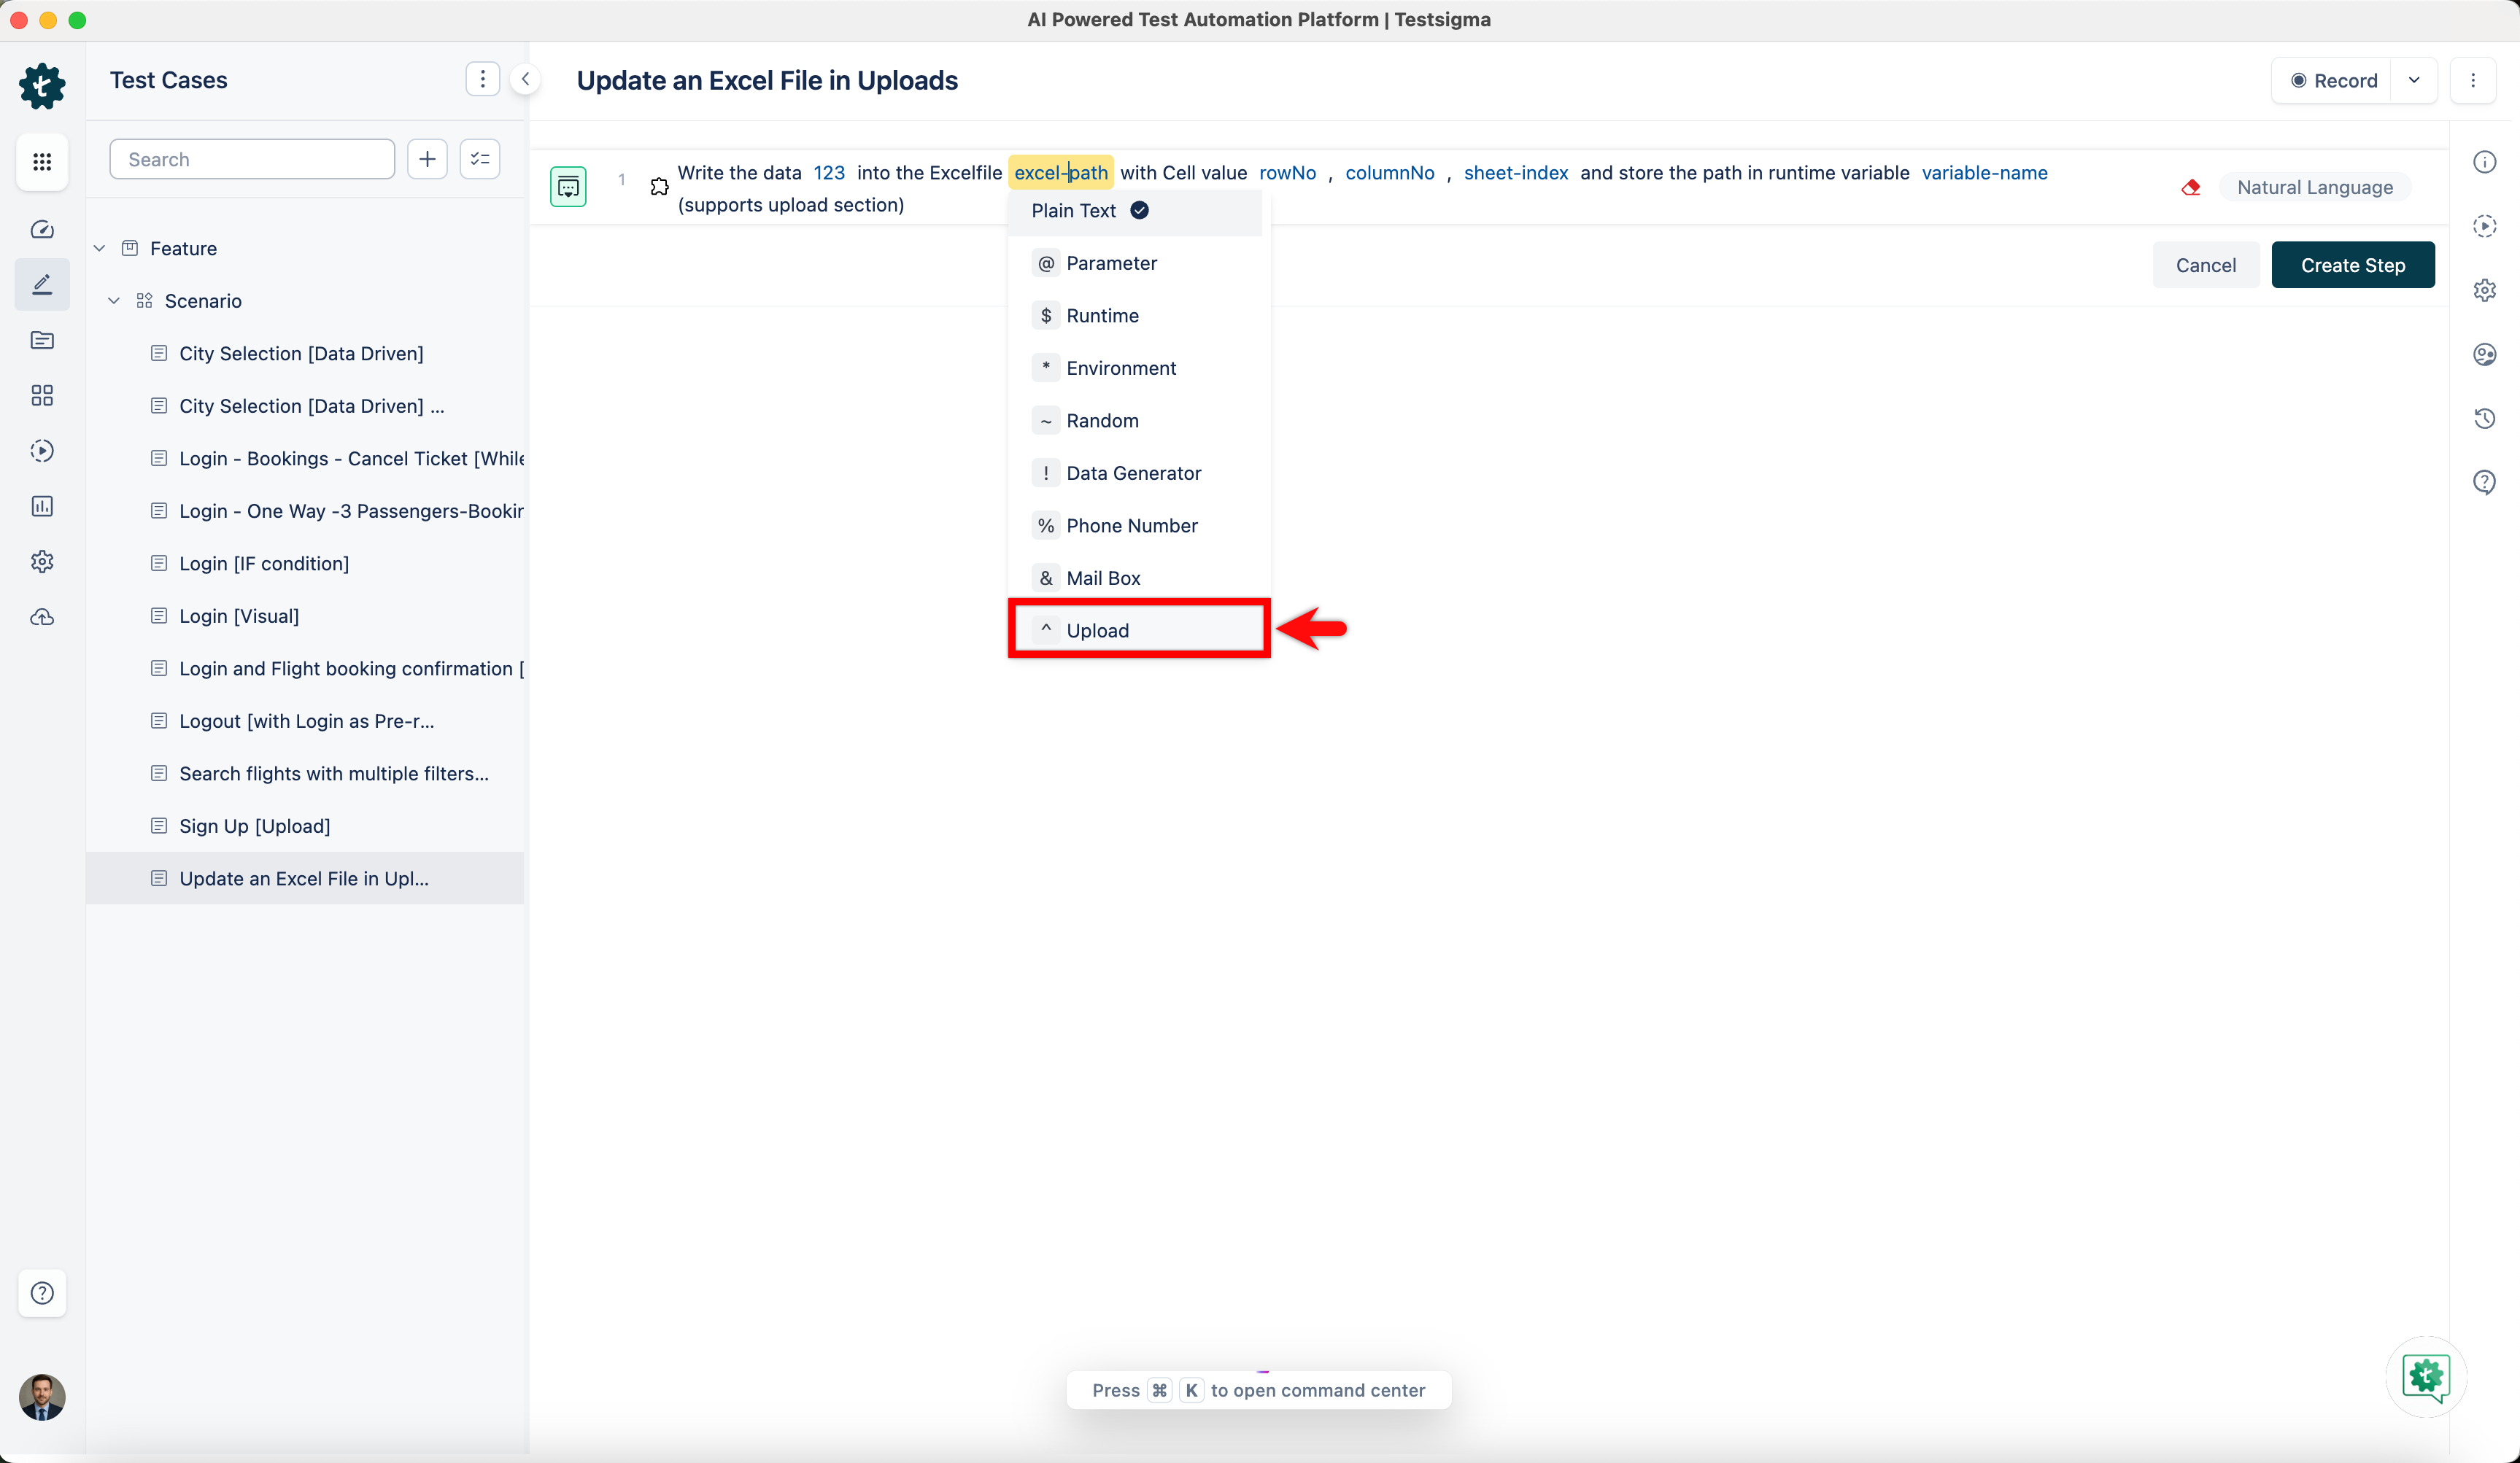Click the test cases Search field
The image size is (2520, 1463).
click(x=252, y=160)
